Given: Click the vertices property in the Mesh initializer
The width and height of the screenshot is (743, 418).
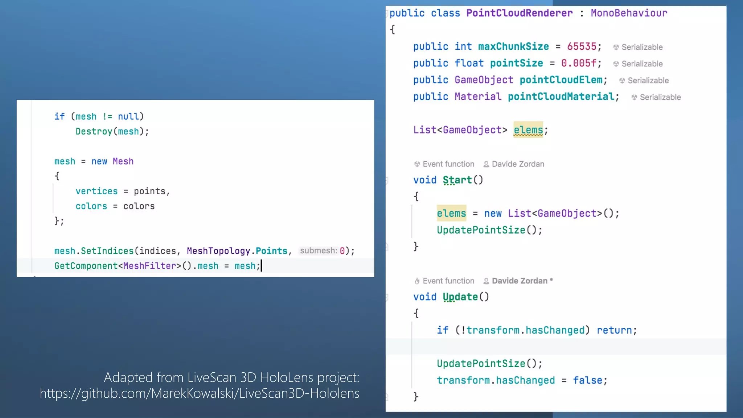Looking at the screenshot, I should pos(97,191).
